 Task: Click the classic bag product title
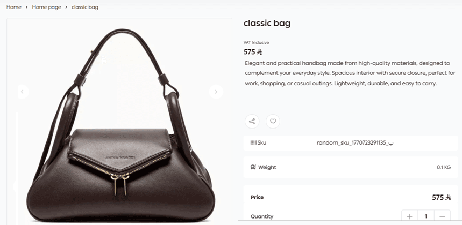pyautogui.click(x=267, y=24)
